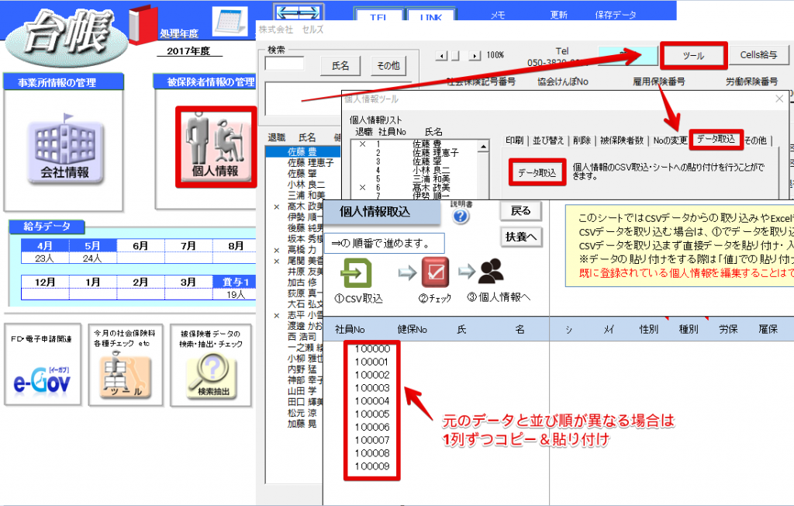Select 三浦 和美 in the employee list
Viewport: 794px width, 506px height.
(x=306, y=196)
